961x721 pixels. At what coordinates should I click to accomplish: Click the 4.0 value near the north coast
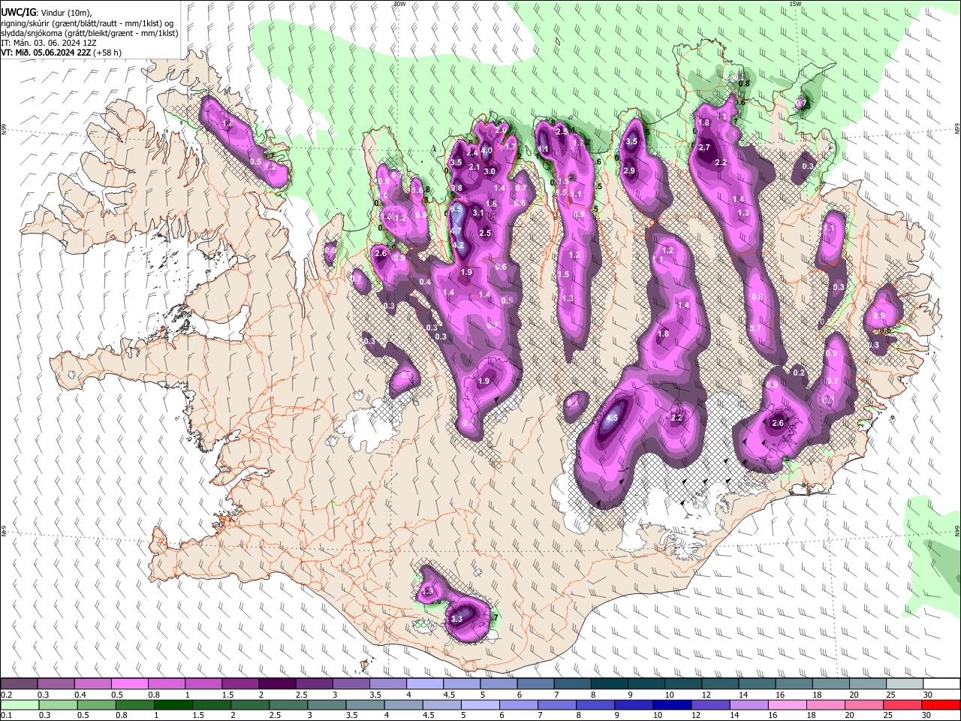(x=487, y=150)
